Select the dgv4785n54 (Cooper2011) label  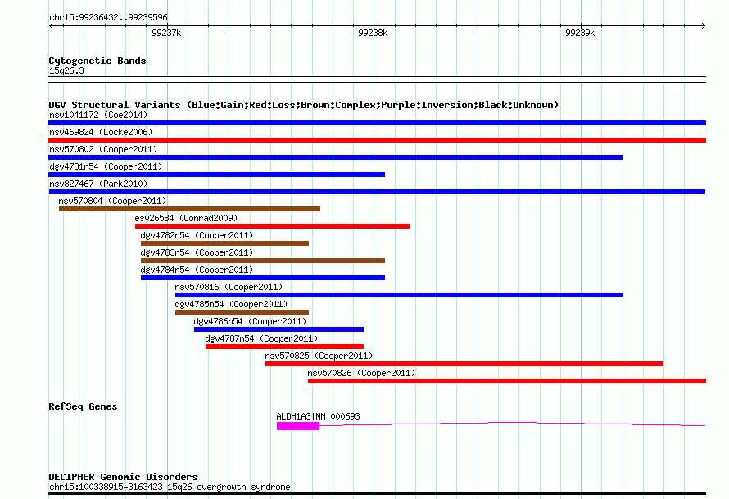click(231, 304)
